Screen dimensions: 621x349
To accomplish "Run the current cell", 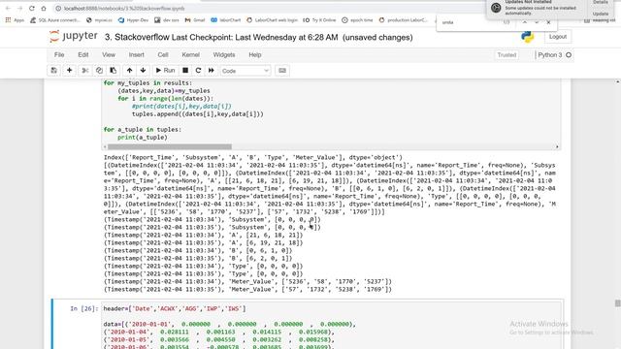I will coord(165,71).
